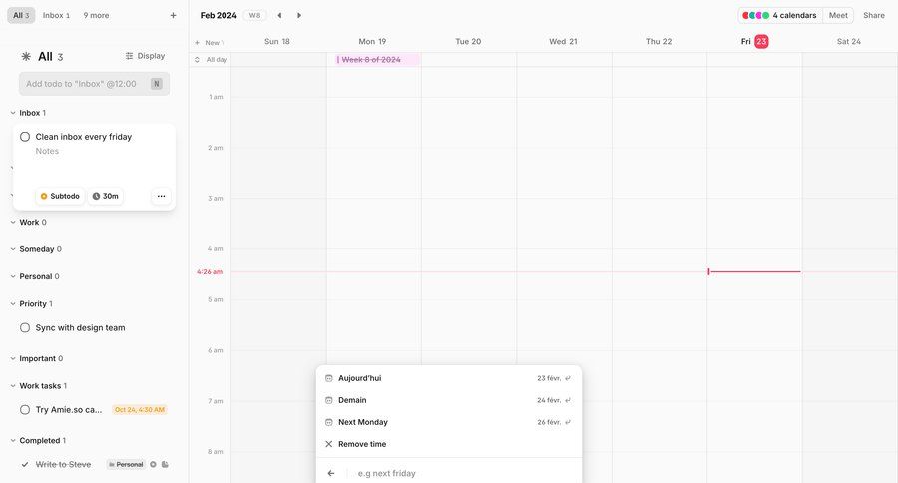
Task: Open the Sync with design team todo
Action: [x=80, y=327]
